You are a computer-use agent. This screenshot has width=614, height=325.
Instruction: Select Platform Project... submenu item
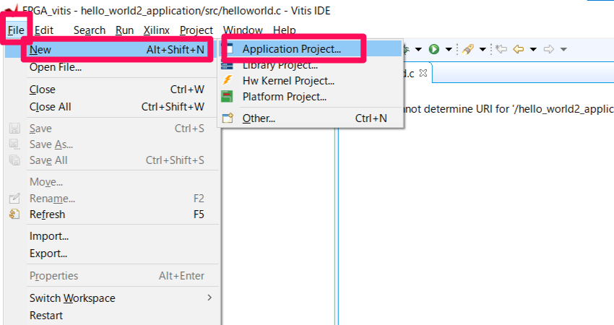(x=311, y=97)
